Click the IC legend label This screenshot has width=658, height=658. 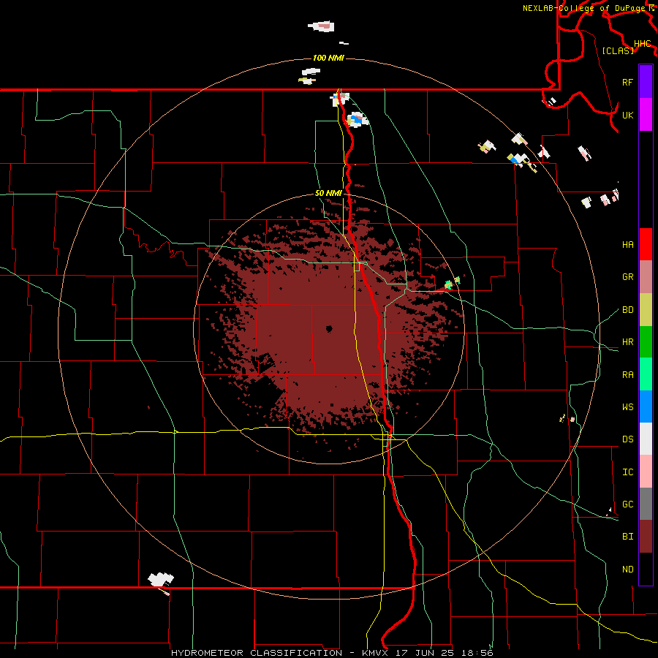click(x=628, y=472)
